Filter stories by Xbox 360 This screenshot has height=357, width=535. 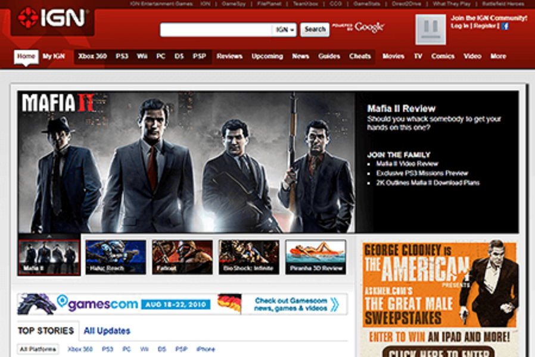[80, 349]
